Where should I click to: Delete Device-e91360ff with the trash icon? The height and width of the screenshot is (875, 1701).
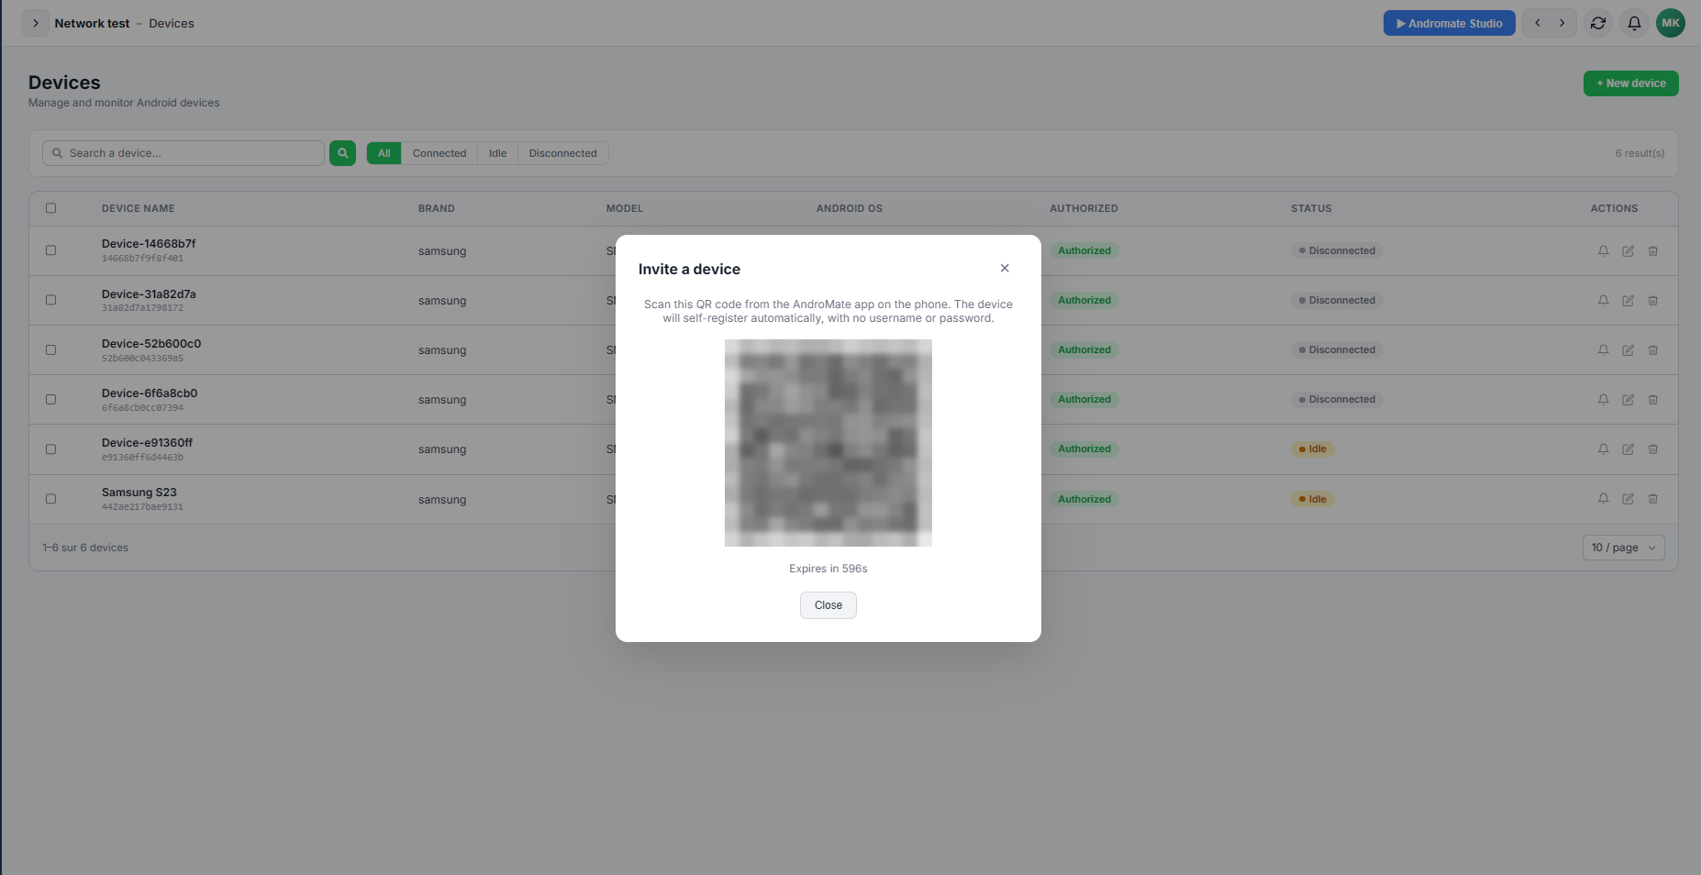[x=1653, y=449]
